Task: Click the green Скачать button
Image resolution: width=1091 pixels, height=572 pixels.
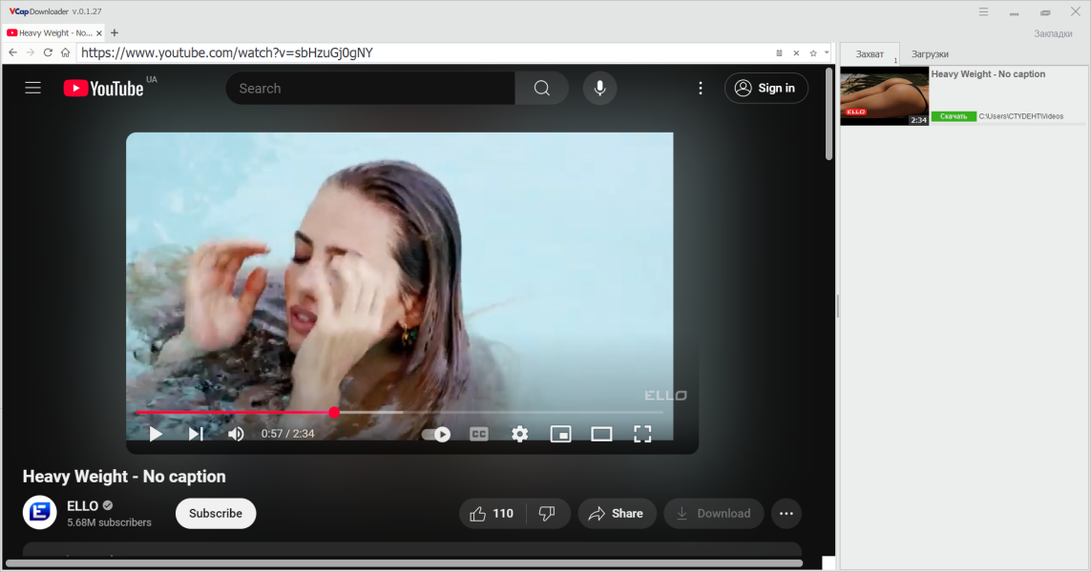Action: coord(954,116)
